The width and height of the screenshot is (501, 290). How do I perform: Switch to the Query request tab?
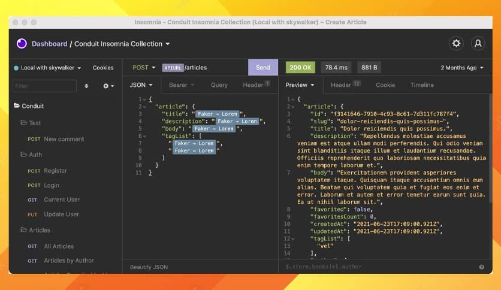[x=219, y=85]
